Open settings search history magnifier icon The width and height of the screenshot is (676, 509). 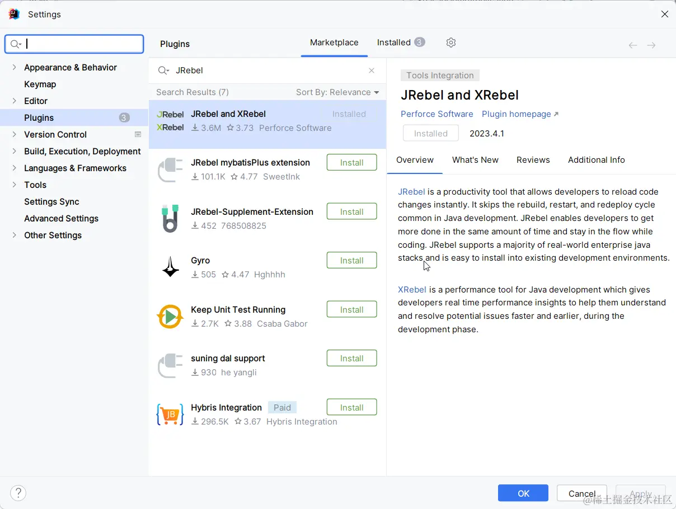(16, 44)
